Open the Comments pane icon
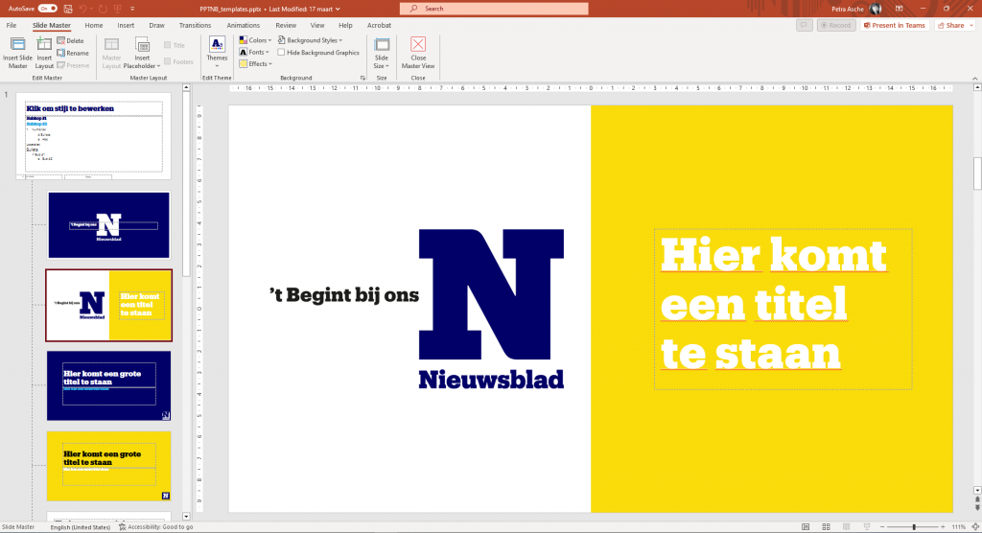 pos(805,25)
